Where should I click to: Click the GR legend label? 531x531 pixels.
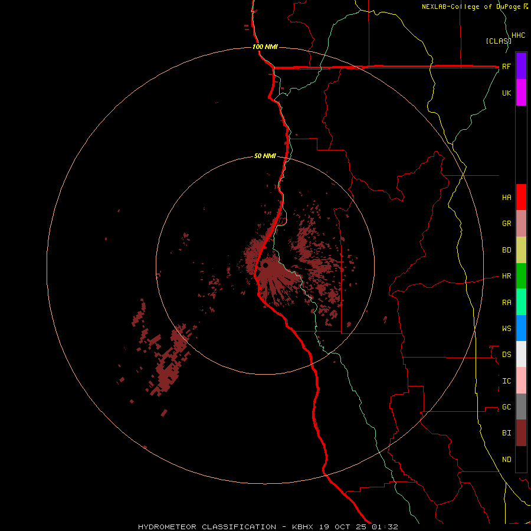coord(506,224)
